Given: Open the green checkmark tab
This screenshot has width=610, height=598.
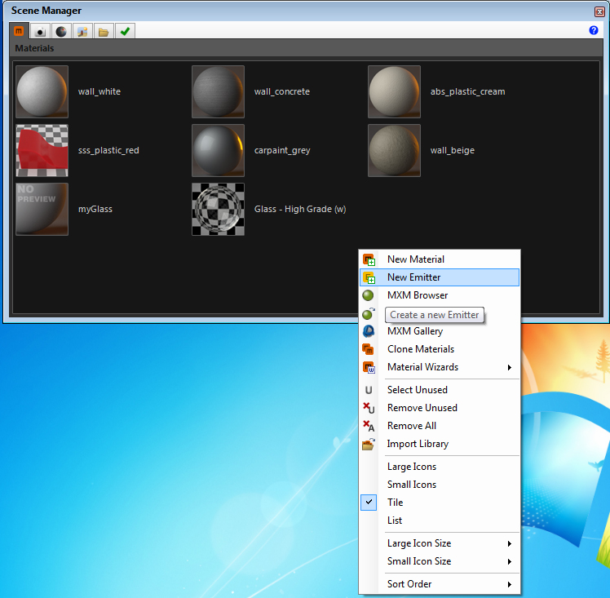Looking at the screenshot, I should 125,32.
